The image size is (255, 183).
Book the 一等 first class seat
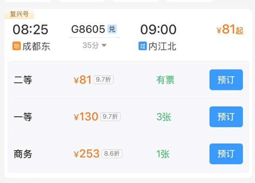pos(226,117)
